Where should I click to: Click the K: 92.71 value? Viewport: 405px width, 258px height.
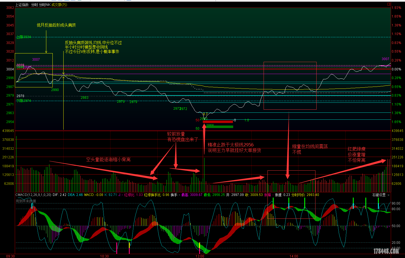[x=111, y=195]
